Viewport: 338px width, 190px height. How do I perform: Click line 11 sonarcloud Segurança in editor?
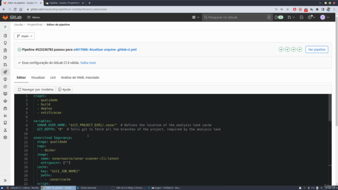click(53, 138)
